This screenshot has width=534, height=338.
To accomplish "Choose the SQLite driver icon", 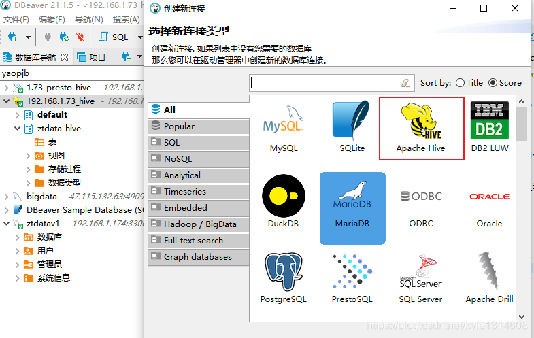I will (x=352, y=120).
